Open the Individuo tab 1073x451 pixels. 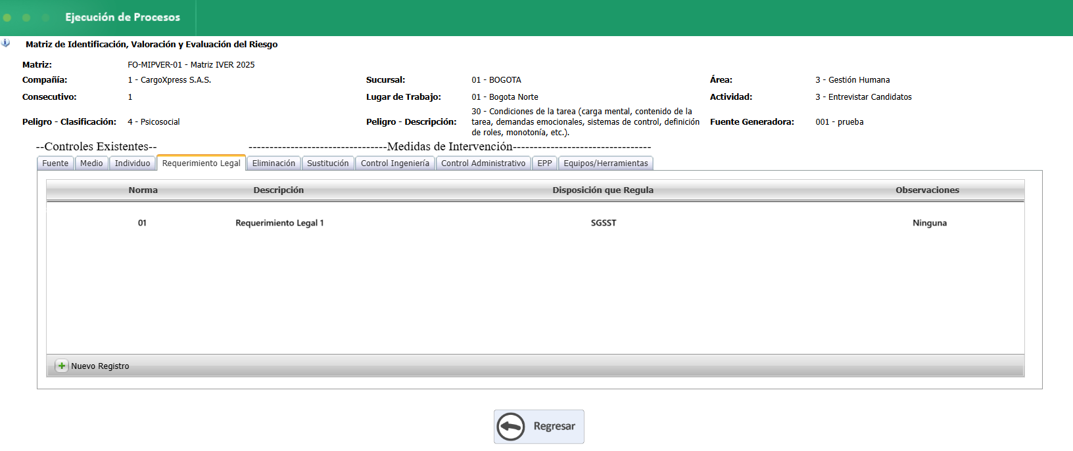(133, 163)
